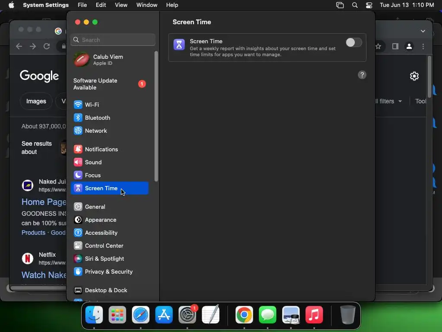Click Chrome's forward arrow button
Screen dimensions: 442x332
click(33, 46)
